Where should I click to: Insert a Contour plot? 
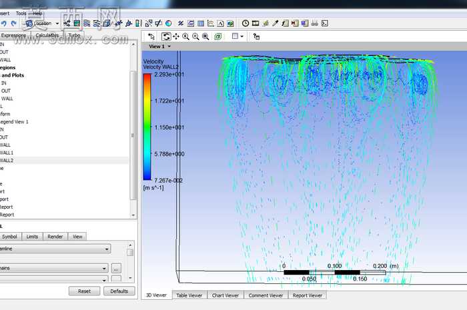[x=77, y=23]
